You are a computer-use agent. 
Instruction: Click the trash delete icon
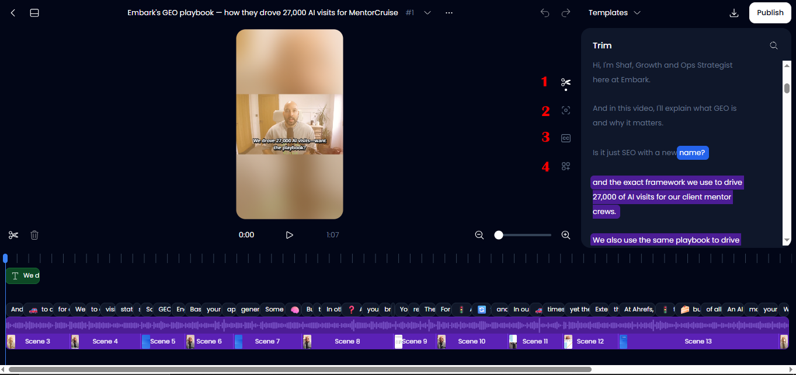click(x=34, y=235)
